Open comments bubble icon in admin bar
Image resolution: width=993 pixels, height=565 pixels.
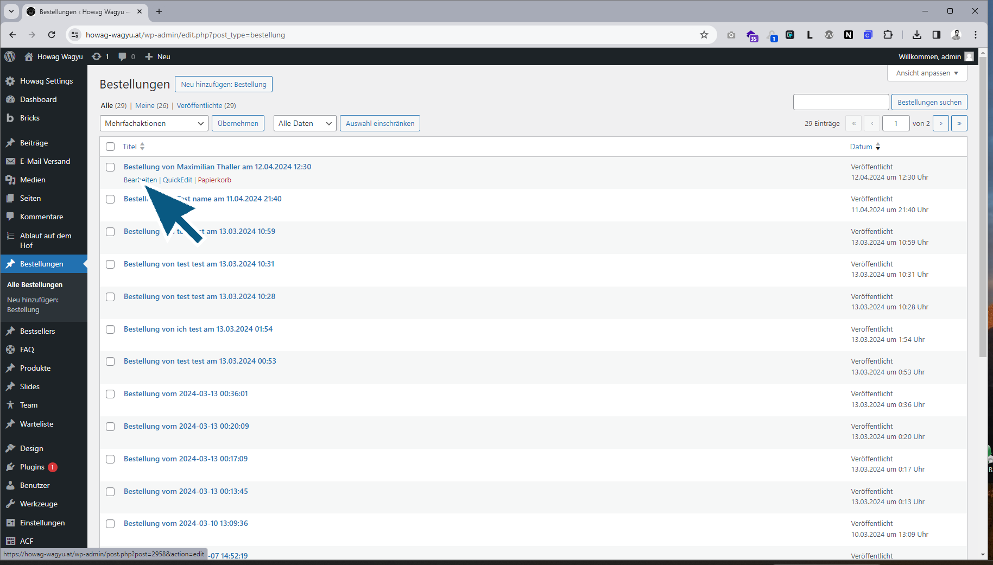point(123,56)
